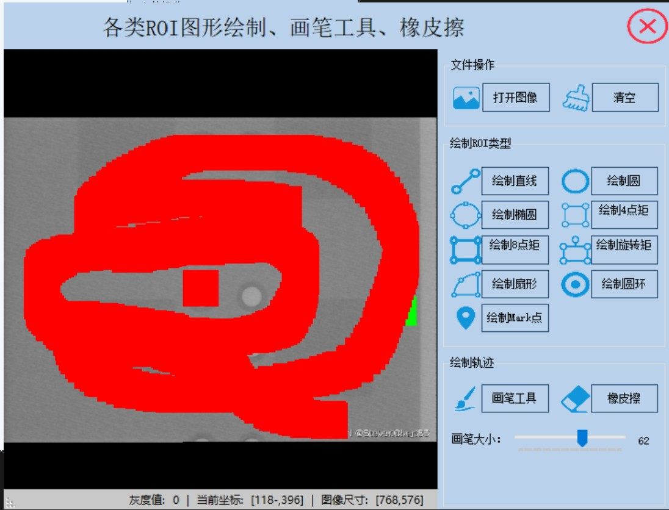
Task: Click the 8-point rectangle icon
Action: coord(466,250)
